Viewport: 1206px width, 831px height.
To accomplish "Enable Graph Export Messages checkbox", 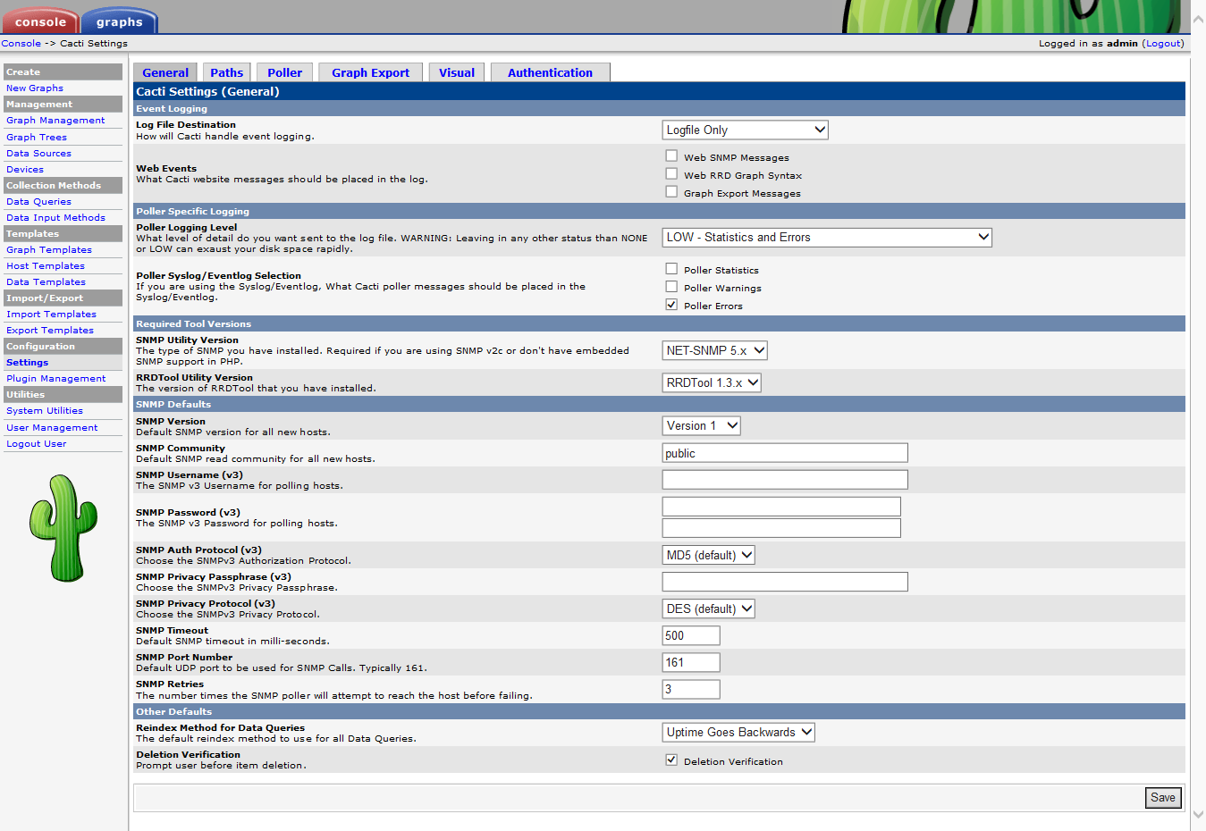I will [671, 191].
